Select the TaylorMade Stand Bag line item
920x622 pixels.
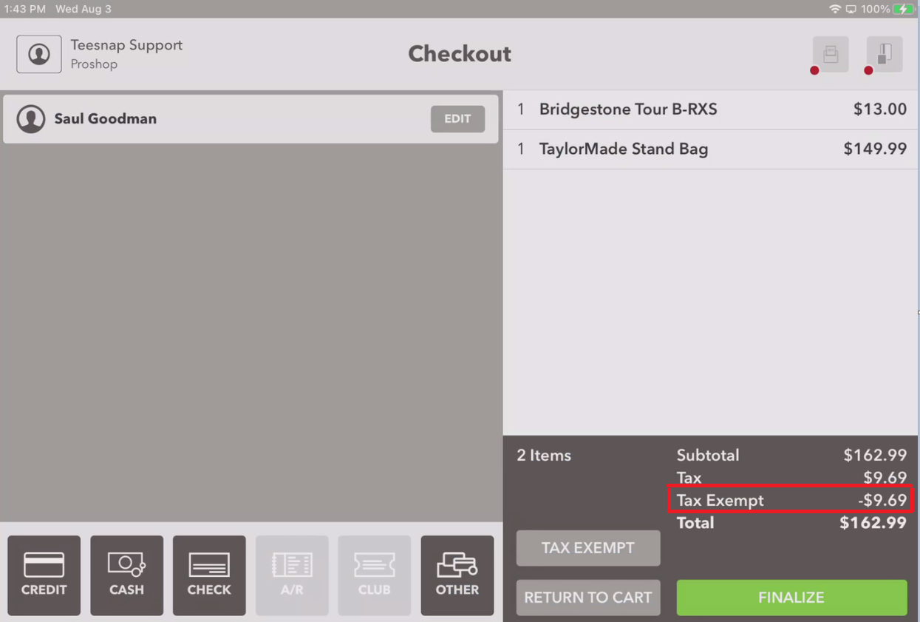(x=710, y=149)
